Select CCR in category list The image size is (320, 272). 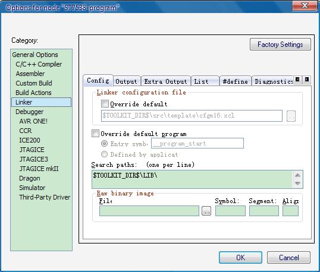pyautogui.click(x=26, y=131)
